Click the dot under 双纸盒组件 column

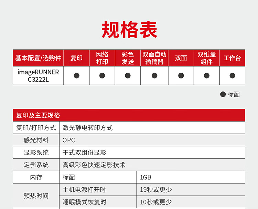click(207, 76)
